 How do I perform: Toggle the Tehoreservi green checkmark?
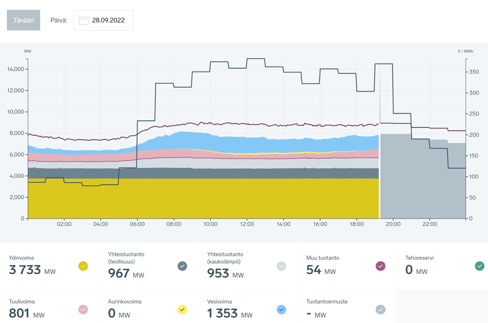[479, 266]
